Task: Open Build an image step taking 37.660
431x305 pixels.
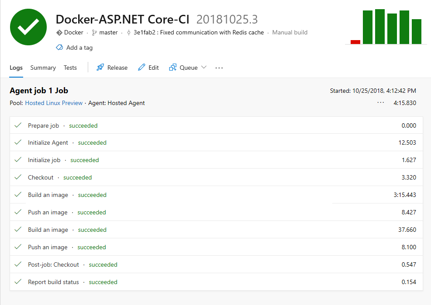Action: coord(216,230)
